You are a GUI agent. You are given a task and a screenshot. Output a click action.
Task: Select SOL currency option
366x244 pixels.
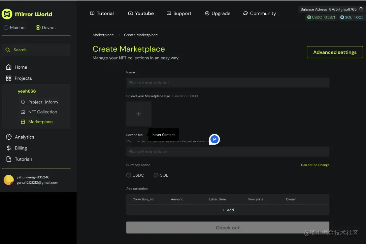point(156,175)
